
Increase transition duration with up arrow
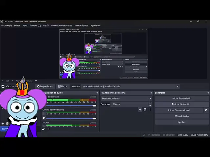click(x=150, y=103)
